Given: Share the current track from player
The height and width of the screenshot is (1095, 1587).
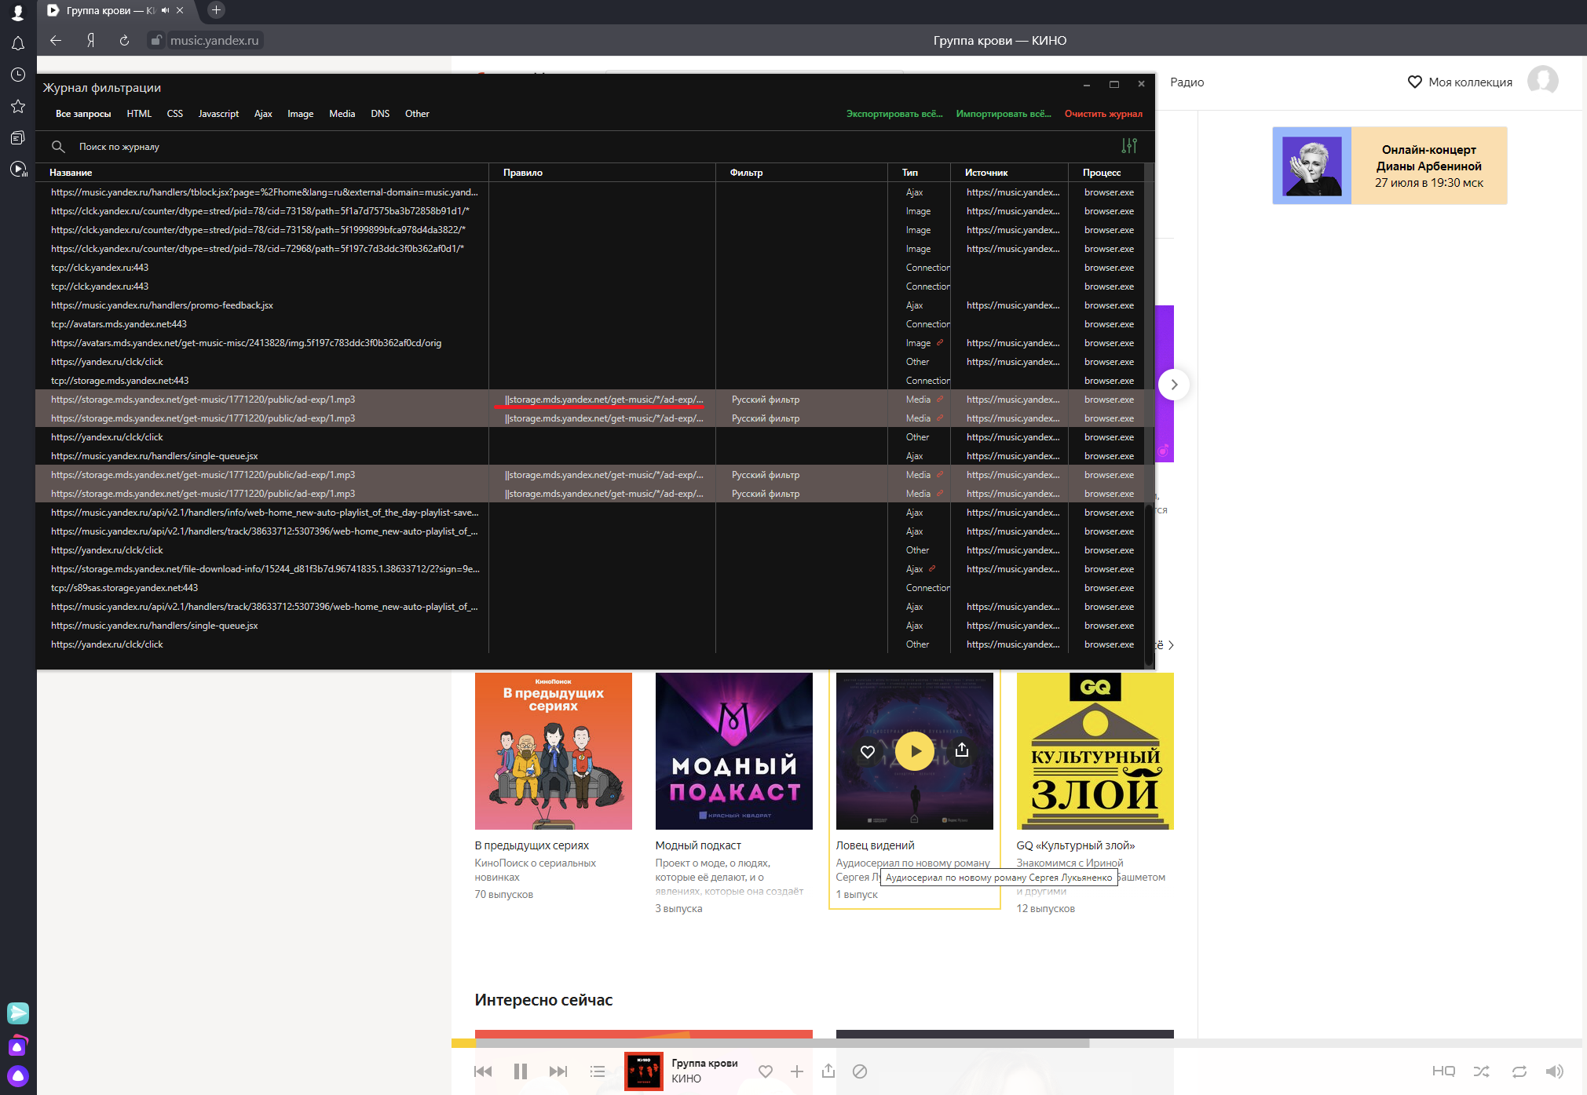Looking at the screenshot, I should click(828, 1071).
